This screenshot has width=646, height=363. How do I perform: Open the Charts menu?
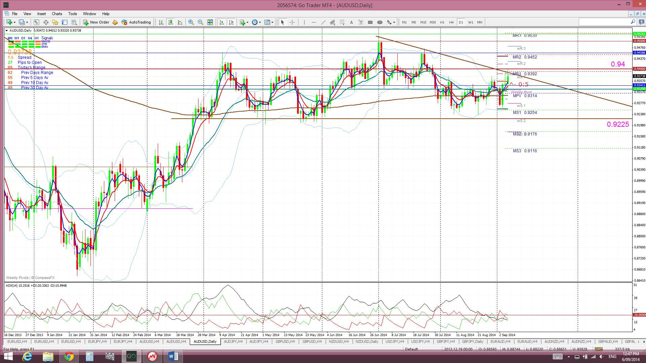point(57,14)
